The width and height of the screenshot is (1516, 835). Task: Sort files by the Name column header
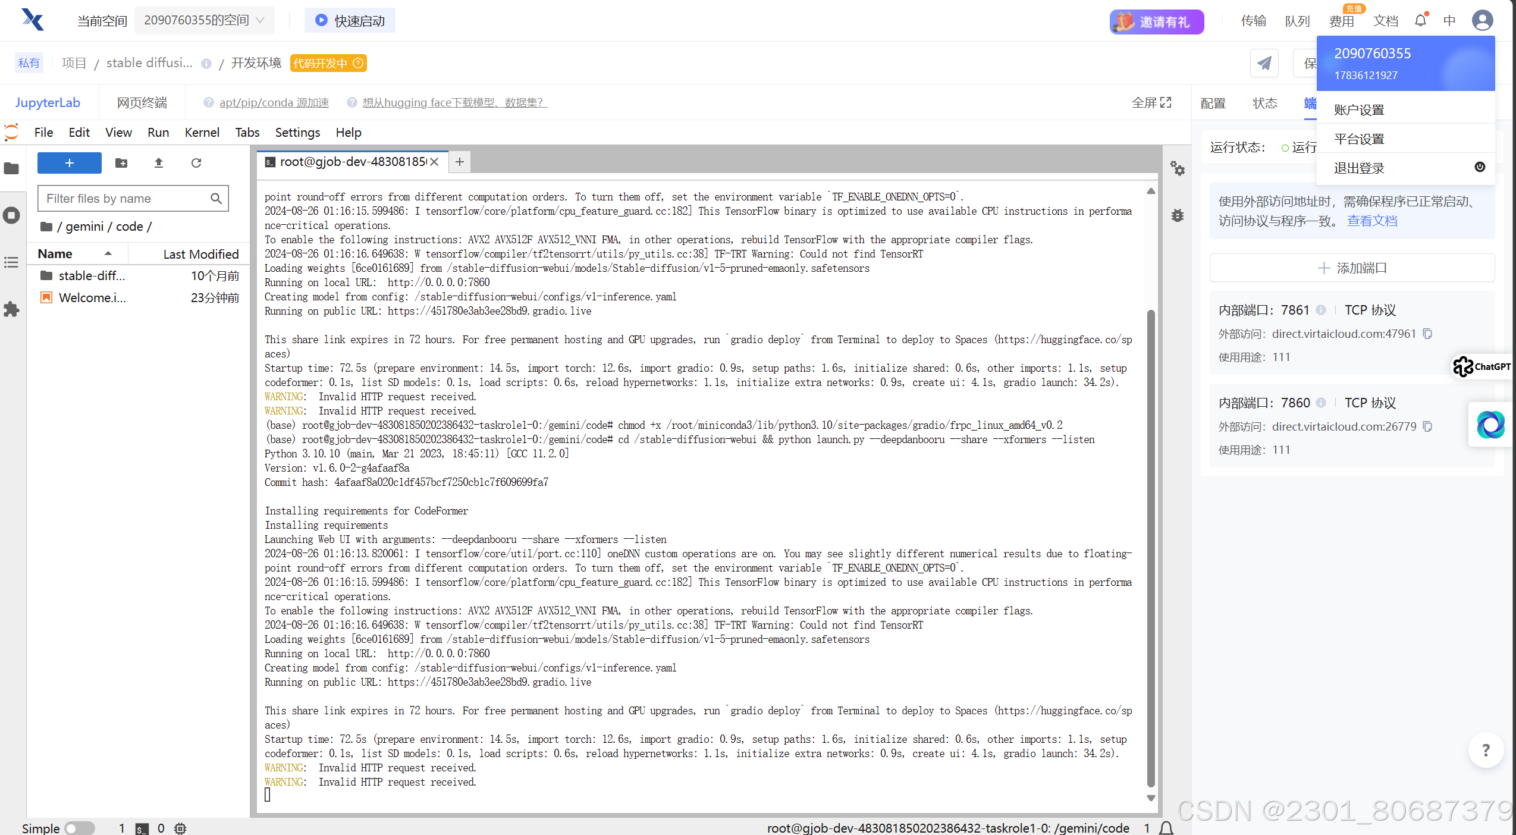tap(55, 254)
